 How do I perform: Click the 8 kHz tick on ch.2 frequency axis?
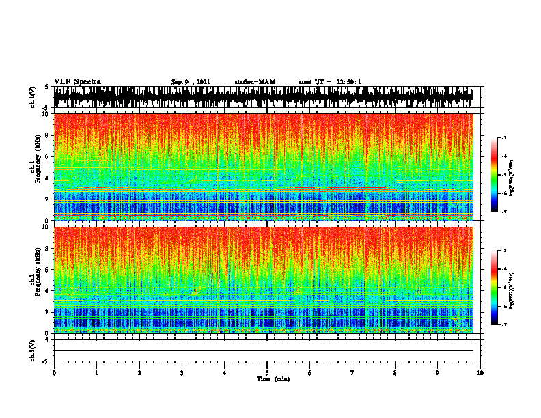click(47, 249)
